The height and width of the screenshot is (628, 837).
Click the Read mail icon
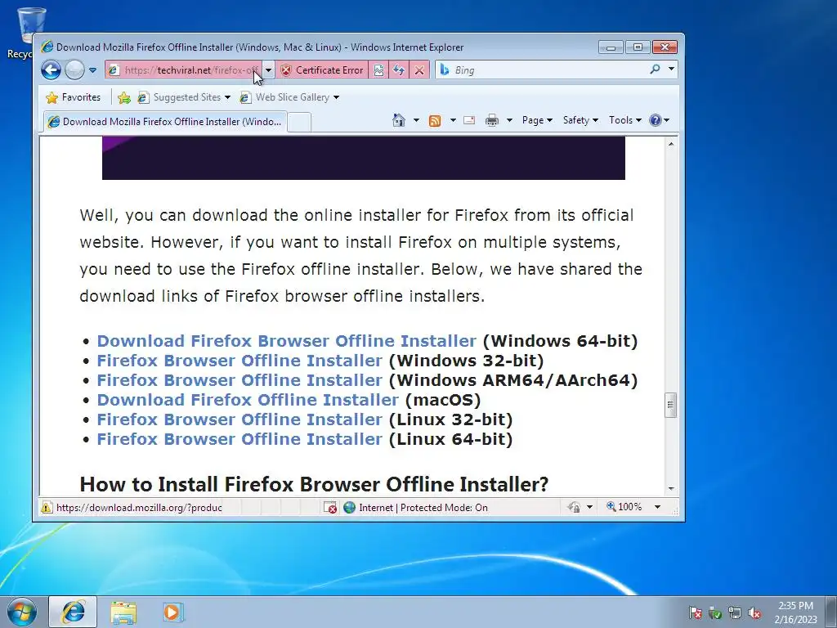[x=469, y=120]
